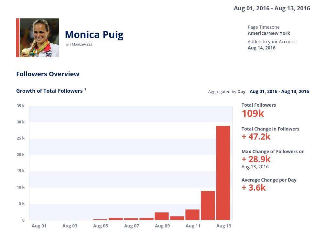Open Monica Puig's profile photo

click(39, 38)
